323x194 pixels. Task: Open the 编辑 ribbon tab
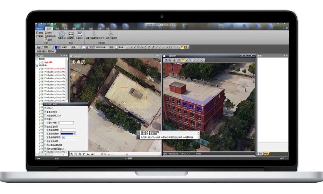pos(74,28)
